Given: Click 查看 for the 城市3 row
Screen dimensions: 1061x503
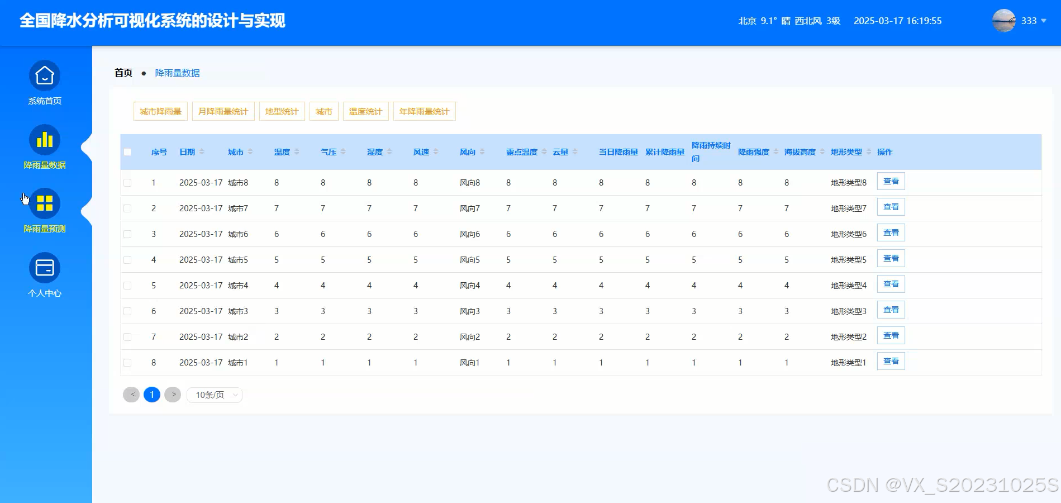Looking at the screenshot, I should point(891,310).
